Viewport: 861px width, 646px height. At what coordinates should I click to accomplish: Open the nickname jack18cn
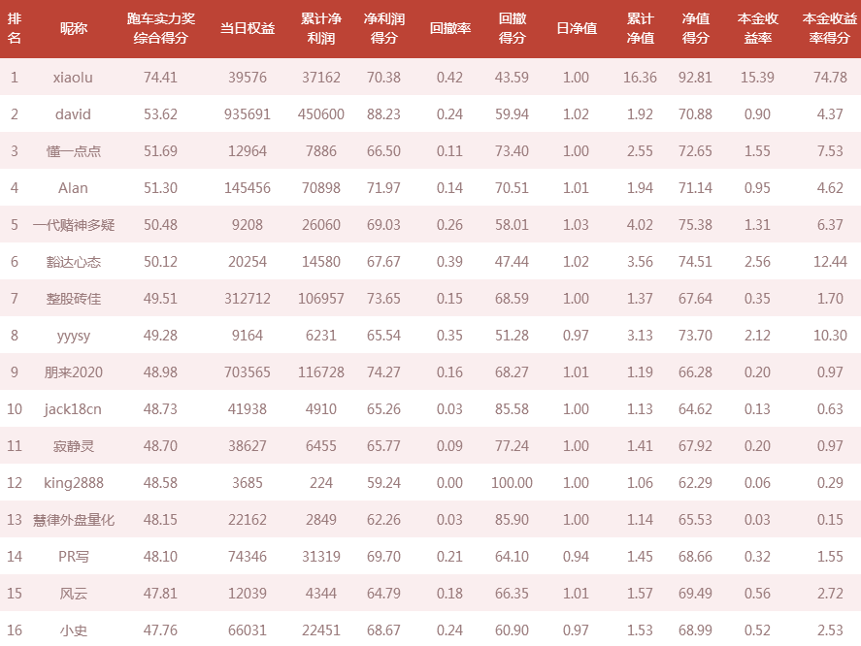73,409
